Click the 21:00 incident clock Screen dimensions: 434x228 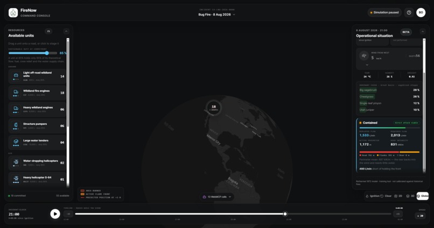click(14, 214)
